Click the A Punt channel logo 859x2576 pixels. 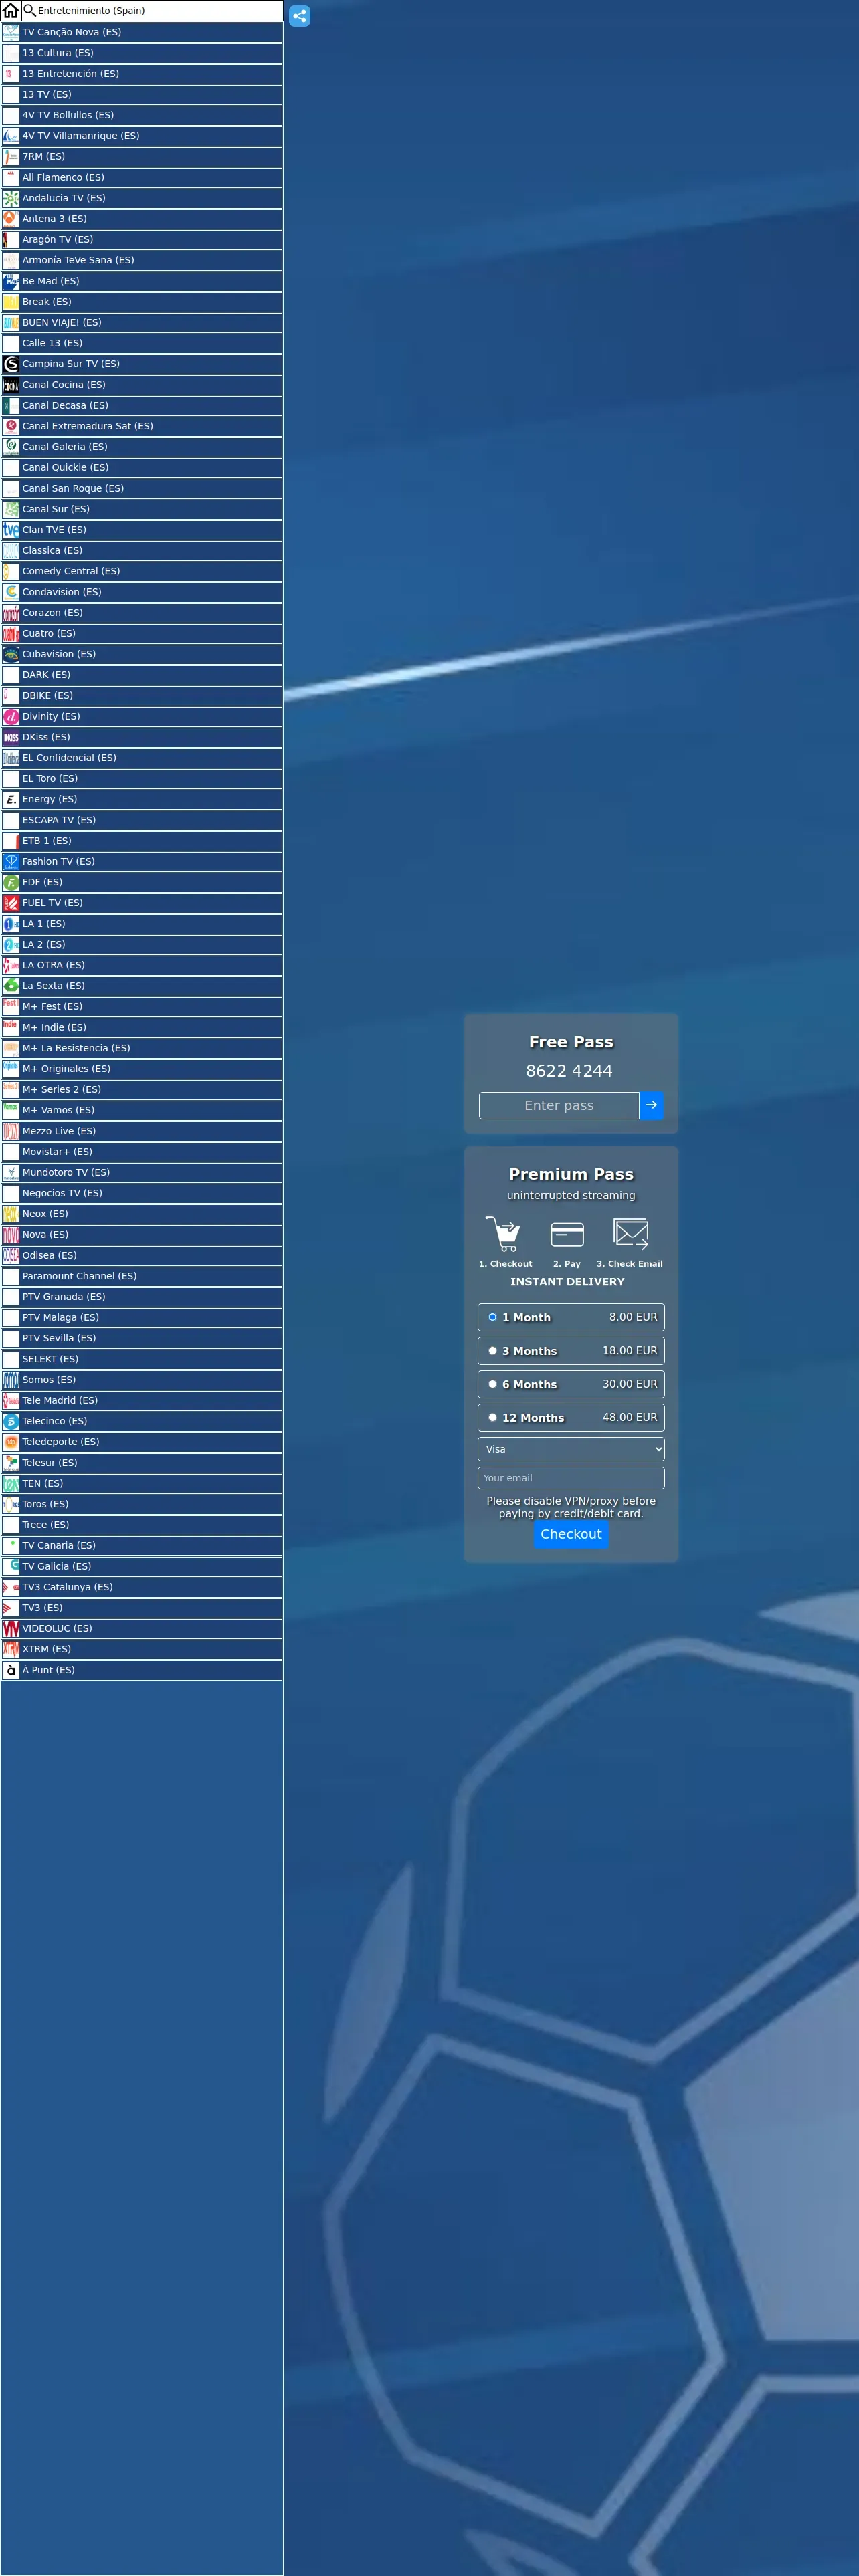(x=11, y=1670)
